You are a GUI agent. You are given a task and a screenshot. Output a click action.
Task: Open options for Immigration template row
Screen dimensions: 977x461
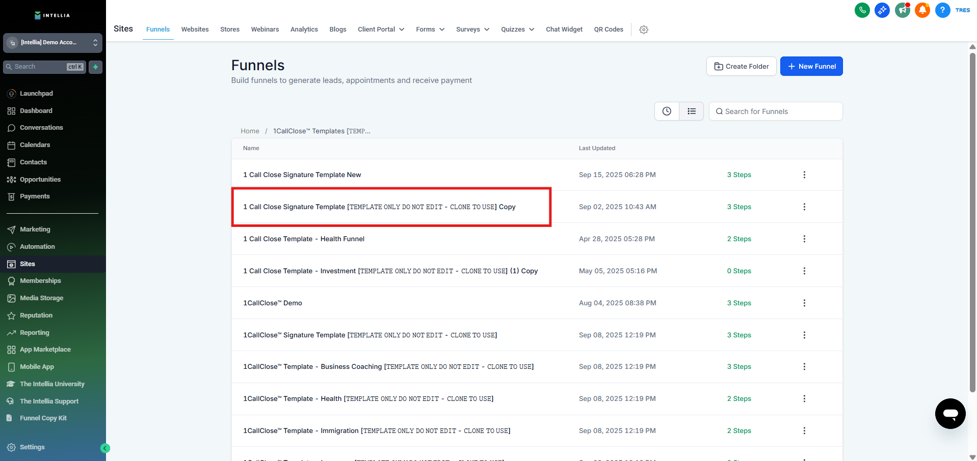pos(804,431)
